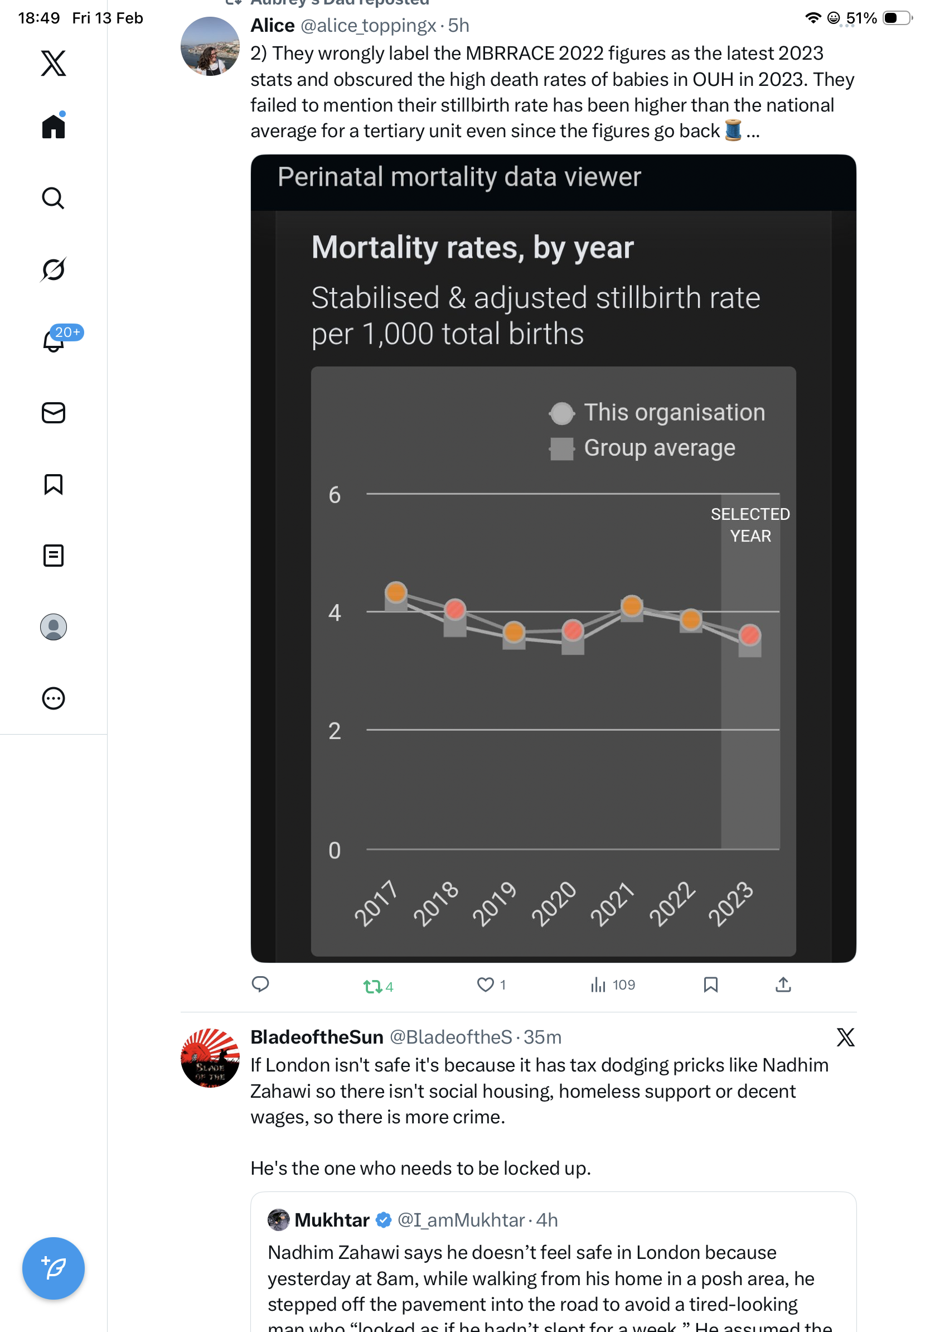Like Alice's post
The height and width of the screenshot is (1332, 930).
coord(485,984)
